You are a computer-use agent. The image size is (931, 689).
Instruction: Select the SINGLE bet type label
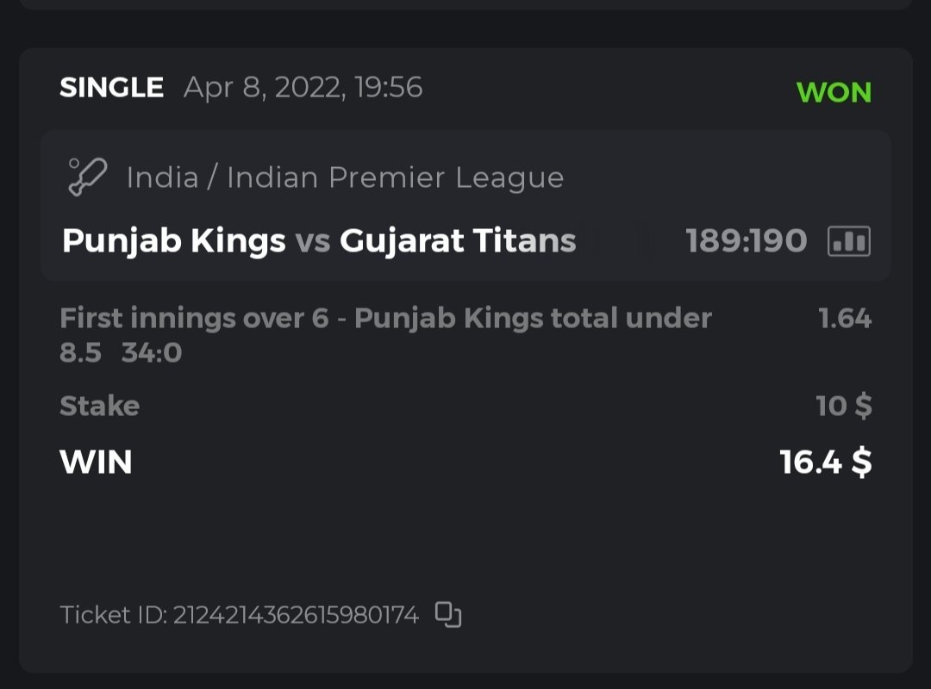click(111, 88)
